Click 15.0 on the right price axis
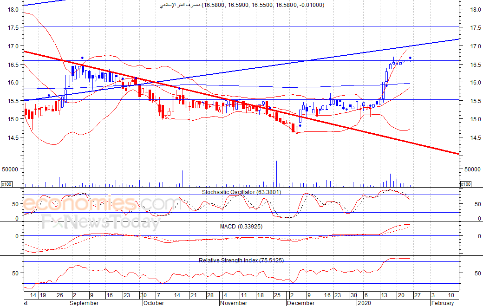Screen dimensions: 483x306 (476, 119)
